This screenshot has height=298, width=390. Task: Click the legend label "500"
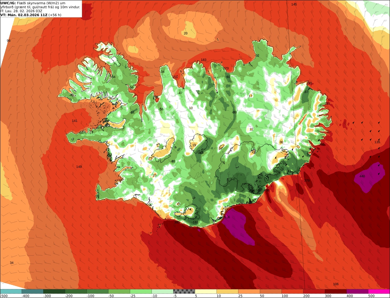pyautogui.click(x=372, y=296)
